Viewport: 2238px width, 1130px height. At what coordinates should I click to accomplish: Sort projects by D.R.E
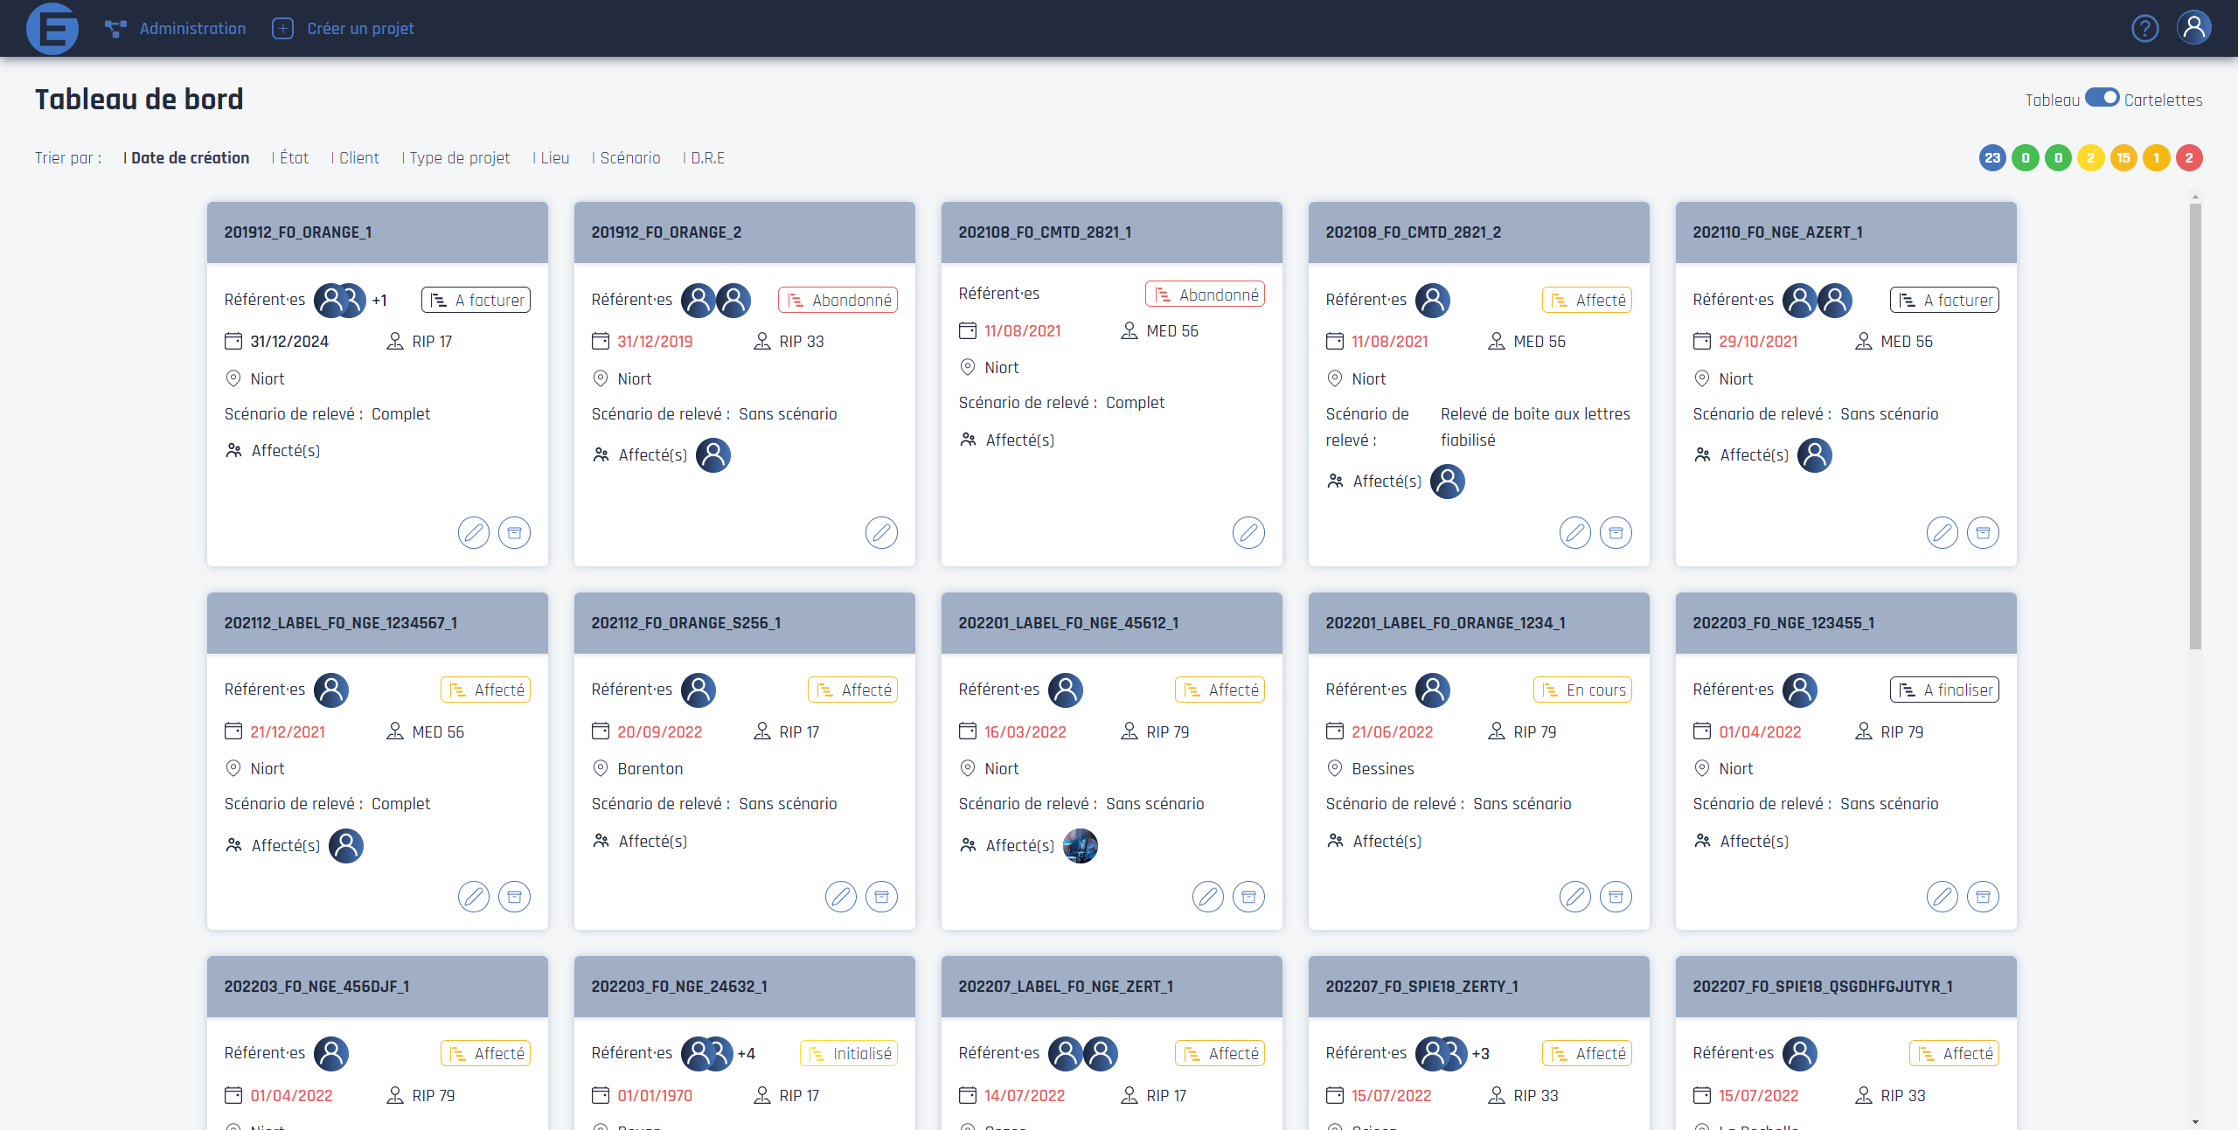coord(707,158)
